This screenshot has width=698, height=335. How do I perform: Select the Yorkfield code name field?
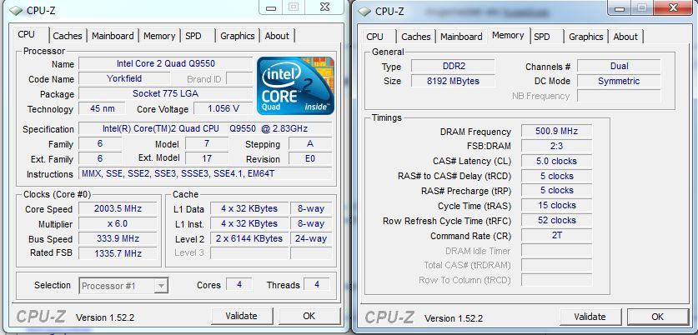click(x=124, y=78)
